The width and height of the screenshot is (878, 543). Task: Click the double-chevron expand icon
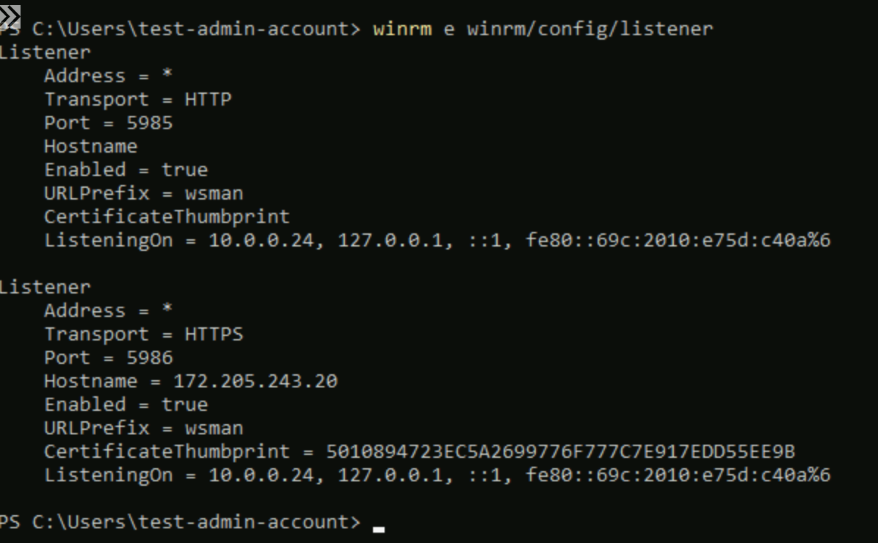click(x=10, y=16)
